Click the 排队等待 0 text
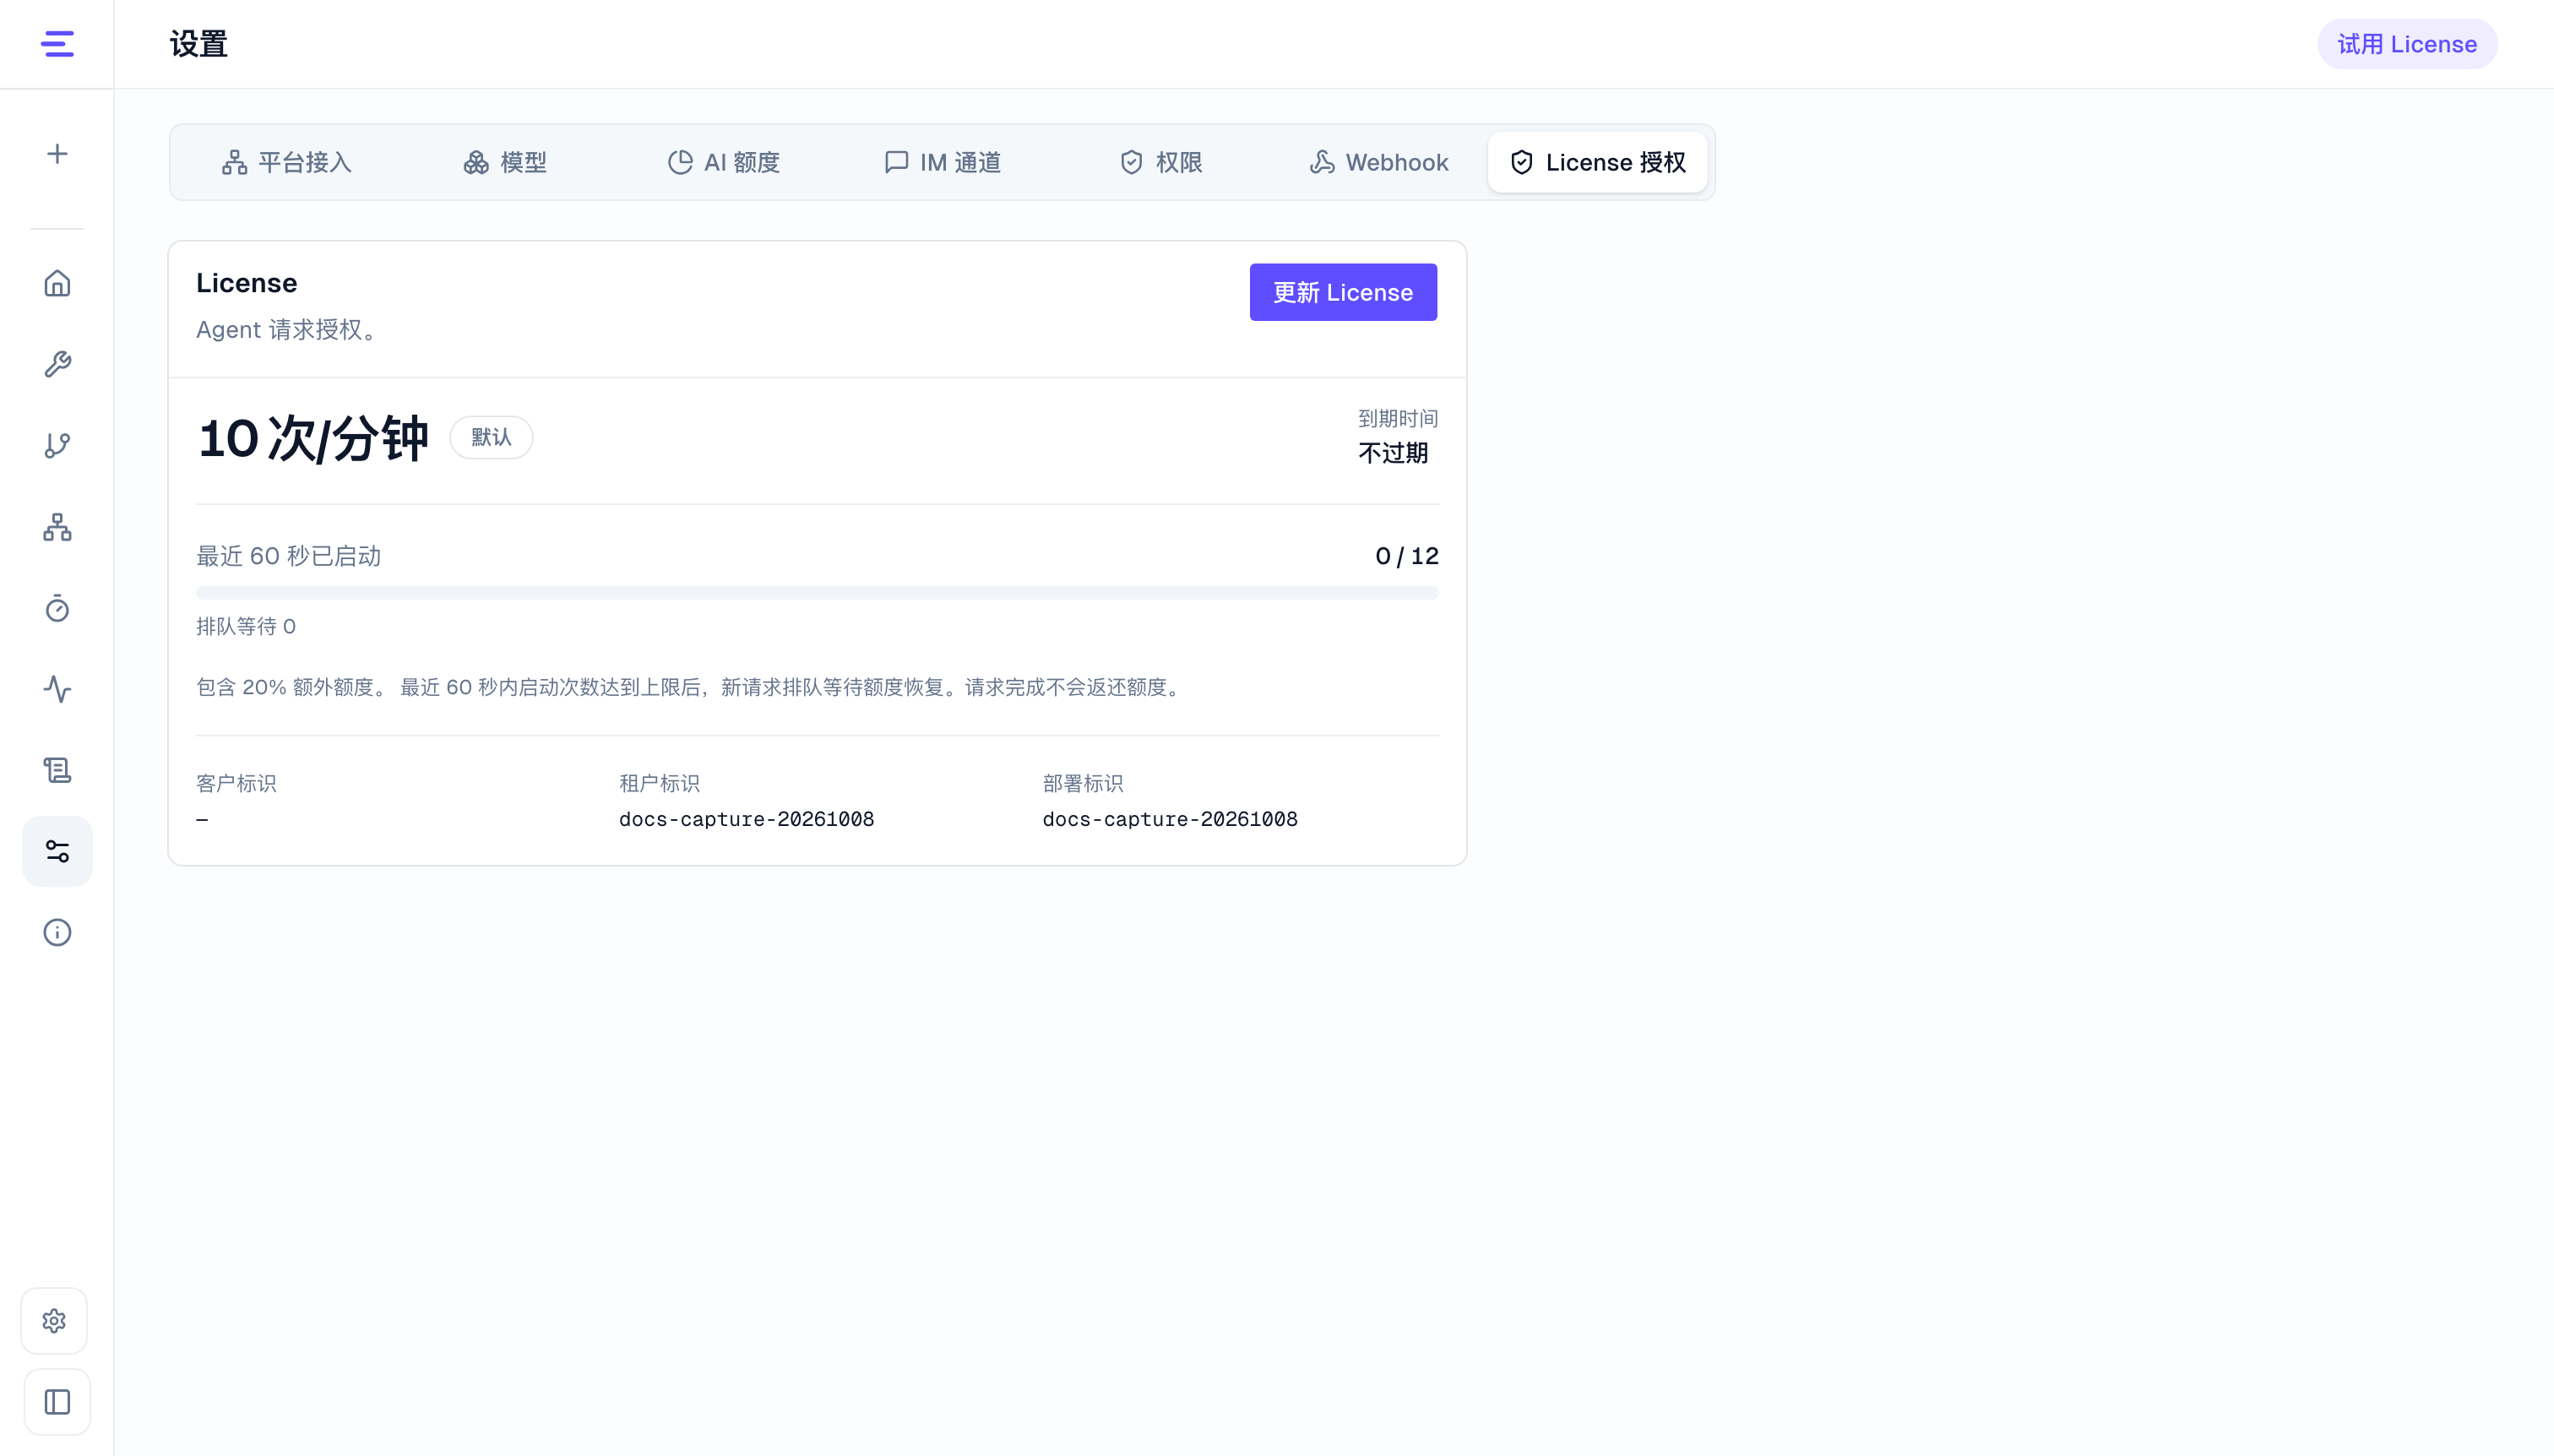Image resolution: width=2554 pixels, height=1456 pixels. pos(246,626)
